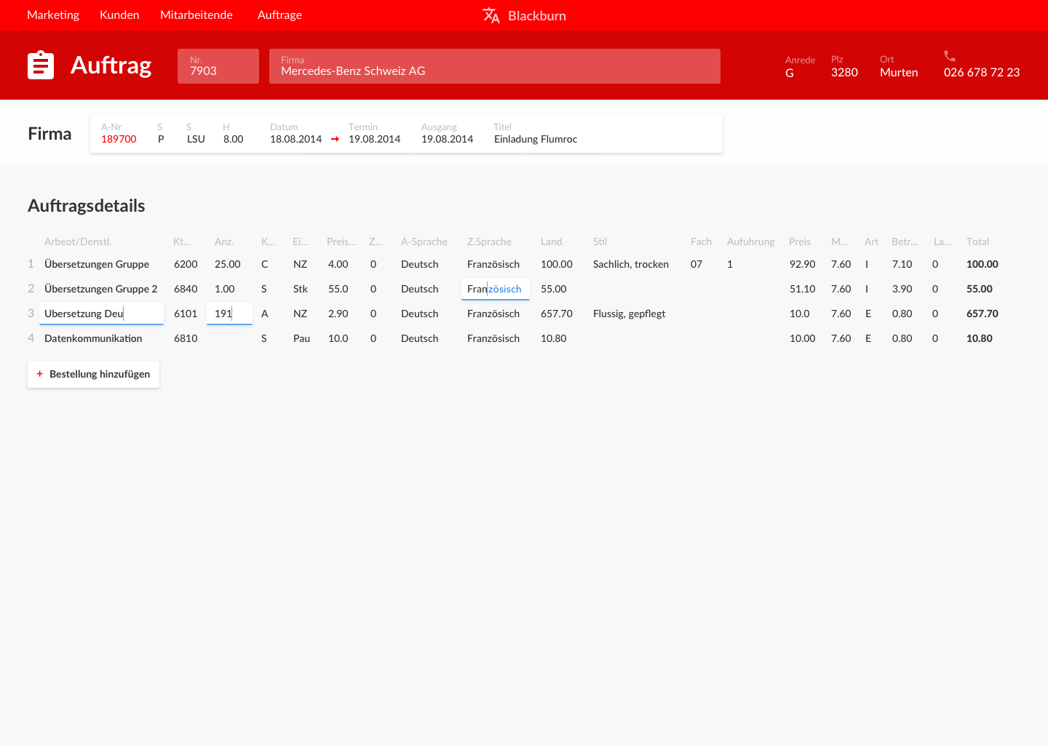This screenshot has height=745, width=1048.
Task: Add a new order with Bestellung hinzufügen
Action: pyautogui.click(x=93, y=375)
